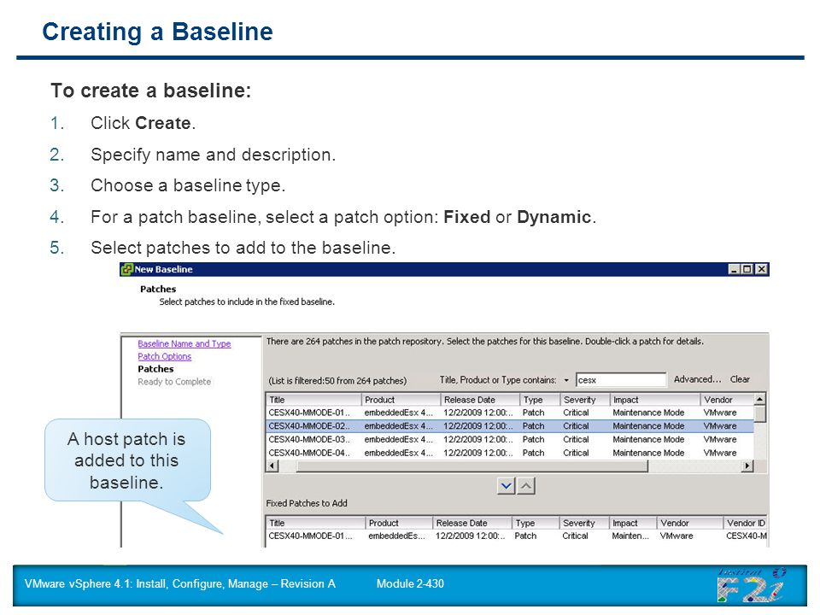Add selected patch with down arrow button
Viewport: 820px width, 615px height.
click(x=507, y=486)
